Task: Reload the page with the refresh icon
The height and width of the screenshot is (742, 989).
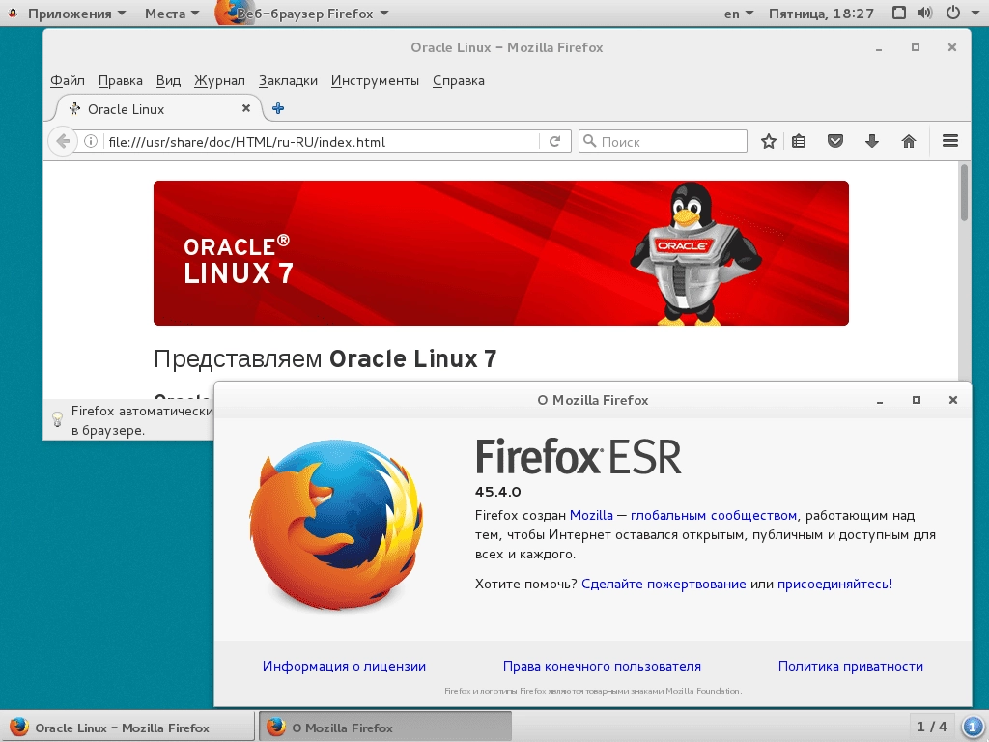Action: 555,141
